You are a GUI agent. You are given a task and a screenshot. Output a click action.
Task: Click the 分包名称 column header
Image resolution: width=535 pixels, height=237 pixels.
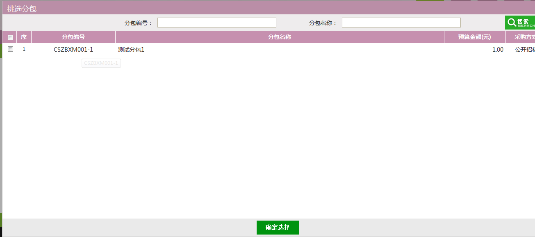[280, 37]
